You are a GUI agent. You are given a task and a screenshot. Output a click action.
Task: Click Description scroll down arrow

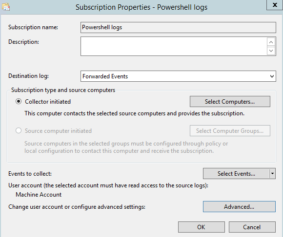click(271, 51)
